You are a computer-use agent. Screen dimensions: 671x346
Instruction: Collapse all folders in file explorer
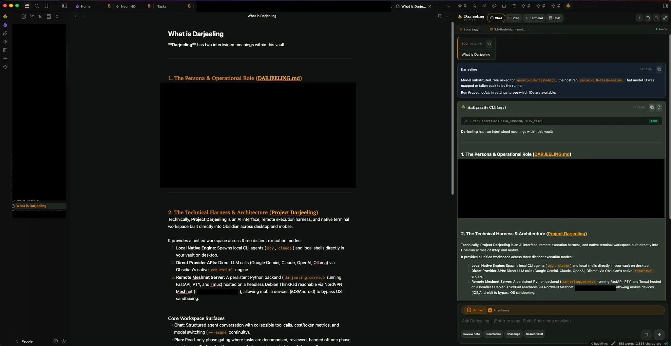(57, 16)
